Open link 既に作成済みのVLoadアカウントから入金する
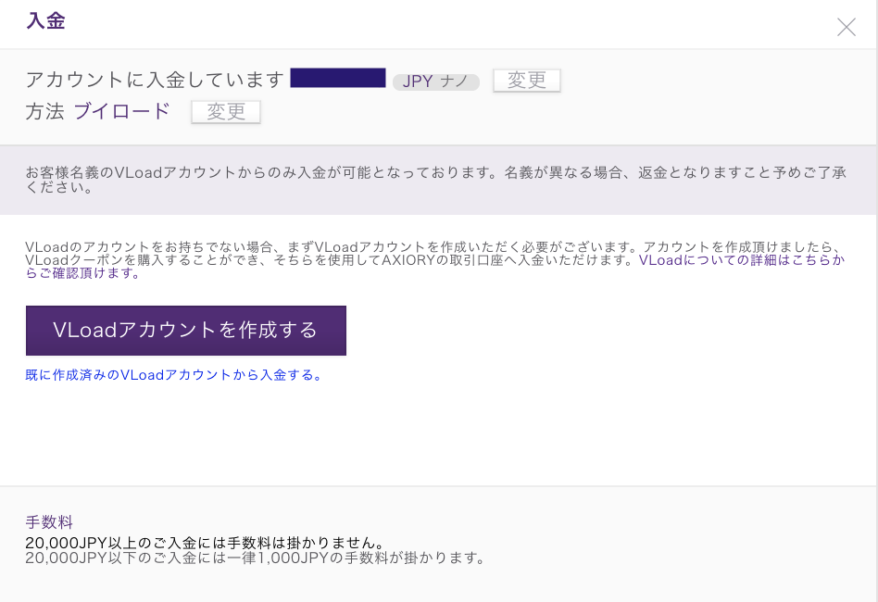This screenshot has height=602, width=878. (x=173, y=375)
